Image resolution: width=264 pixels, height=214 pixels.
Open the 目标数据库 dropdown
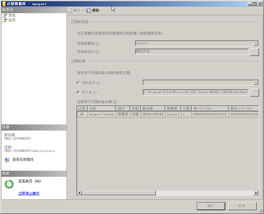click(x=256, y=43)
